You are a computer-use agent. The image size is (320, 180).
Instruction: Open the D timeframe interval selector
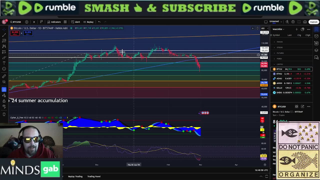[x=34, y=22]
